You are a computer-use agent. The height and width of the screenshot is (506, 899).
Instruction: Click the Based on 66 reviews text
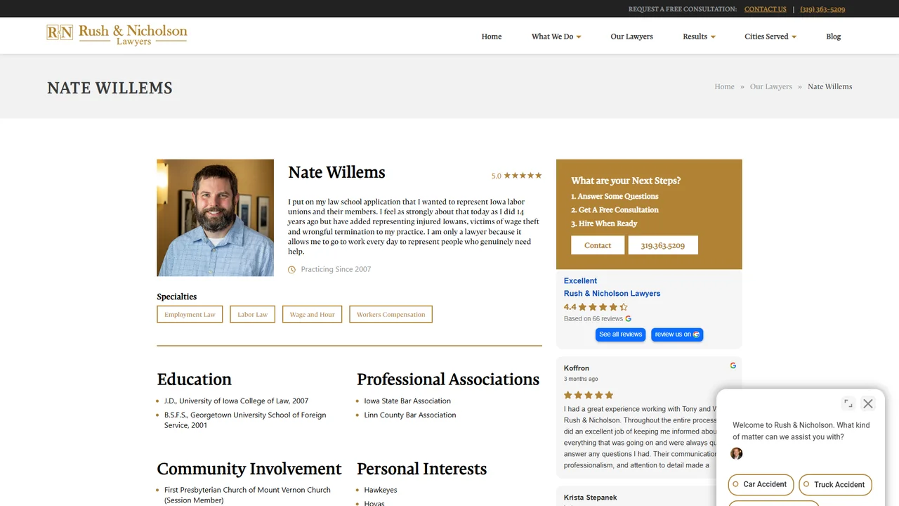[593, 318]
